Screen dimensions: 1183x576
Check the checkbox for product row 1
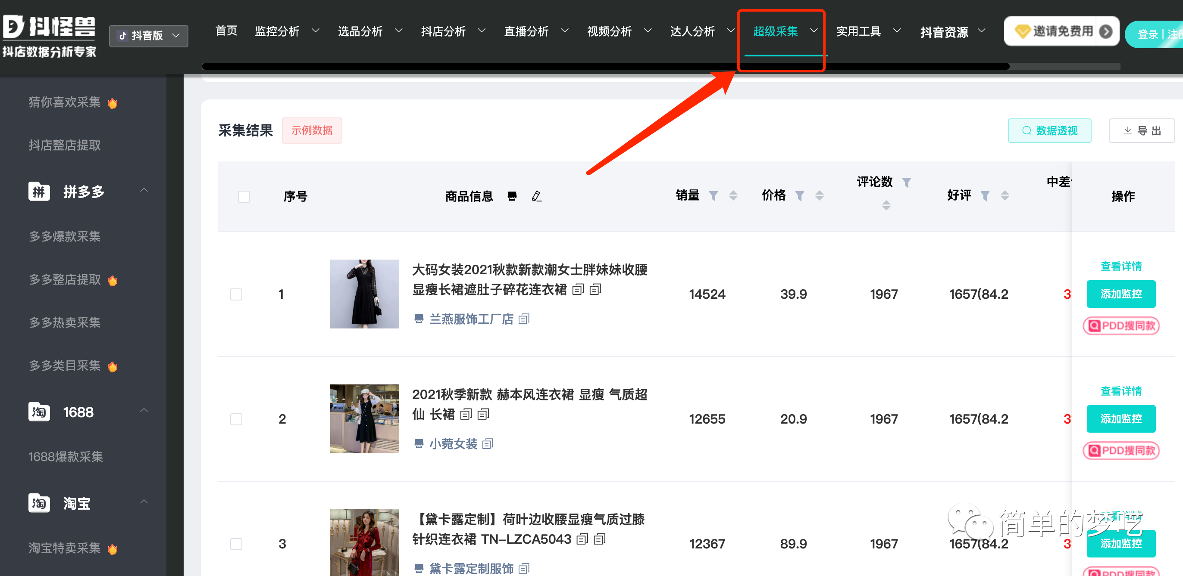(x=237, y=294)
